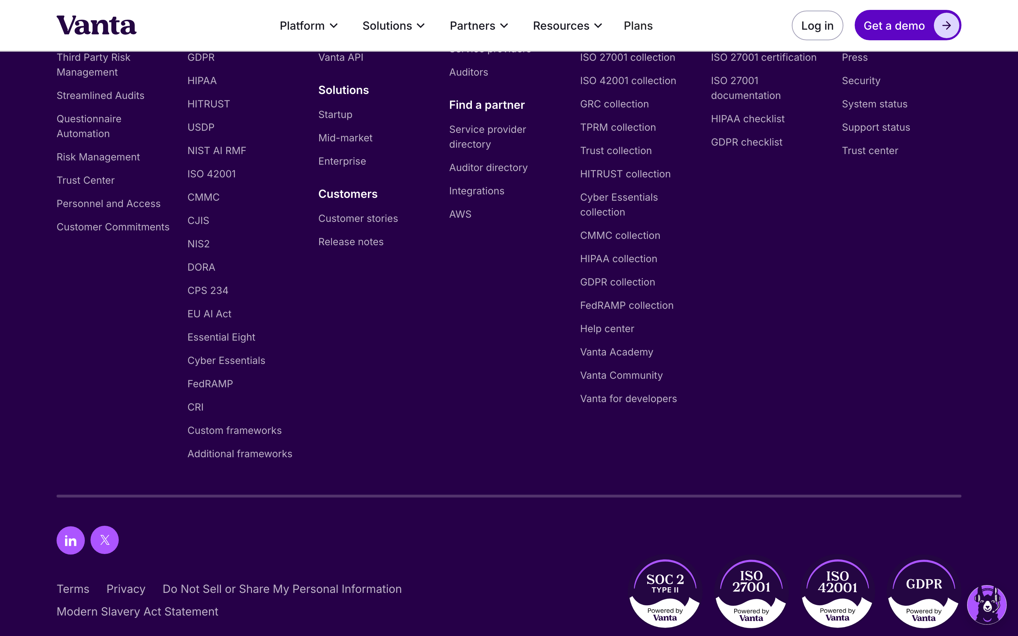Viewport: 1018px width, 636px height.
Task: Select the HIPAA framework link
Action: coord(202,80)
